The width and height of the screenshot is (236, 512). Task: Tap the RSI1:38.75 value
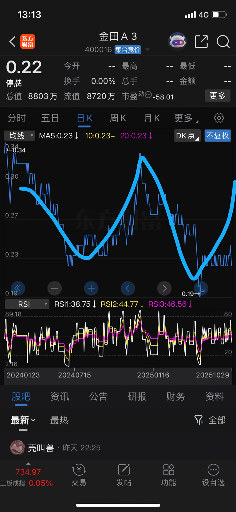click(75, 304)
